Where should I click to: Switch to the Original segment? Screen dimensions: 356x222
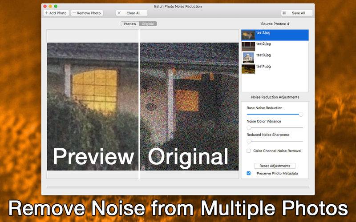[148, 24]
